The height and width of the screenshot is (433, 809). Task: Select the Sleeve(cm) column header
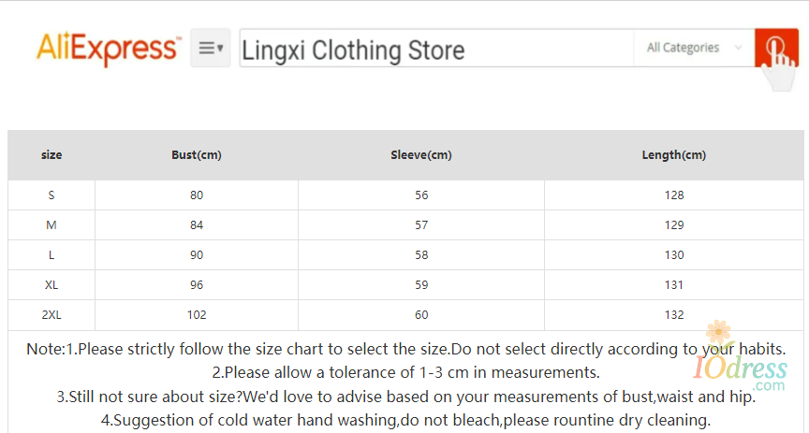tap(421, 154)
